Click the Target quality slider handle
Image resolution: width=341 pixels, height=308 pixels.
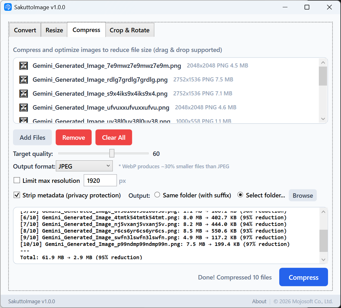[112, 154]
